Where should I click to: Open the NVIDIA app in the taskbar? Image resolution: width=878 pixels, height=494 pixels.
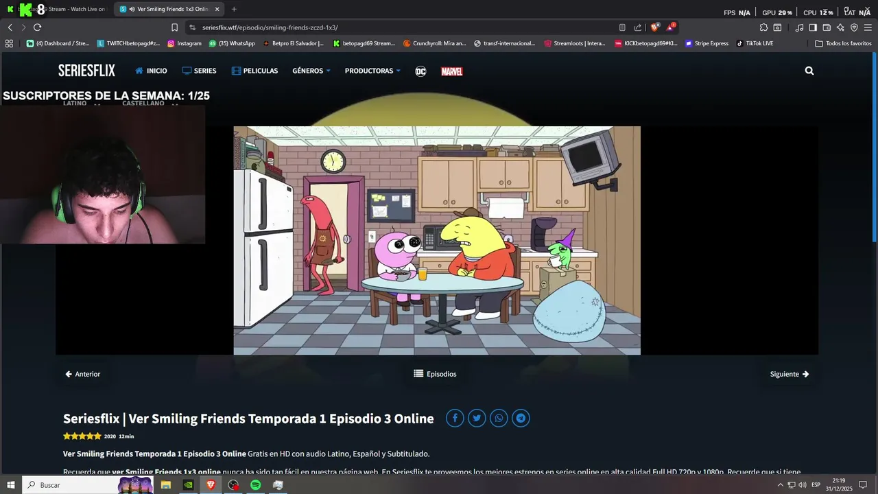click(188, 485)
